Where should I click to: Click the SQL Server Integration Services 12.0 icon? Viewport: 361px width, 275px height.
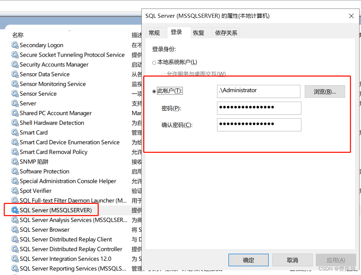15,259
